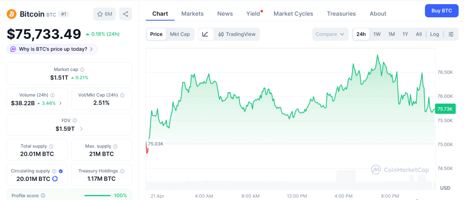This screenshot has height=200, width=464.
Task: Click the FDV info icon
Action: coord(75,120)
